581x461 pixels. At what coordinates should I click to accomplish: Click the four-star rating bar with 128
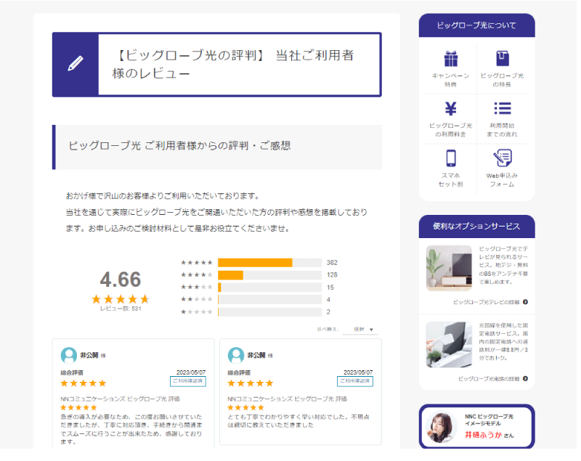point(269,275)
